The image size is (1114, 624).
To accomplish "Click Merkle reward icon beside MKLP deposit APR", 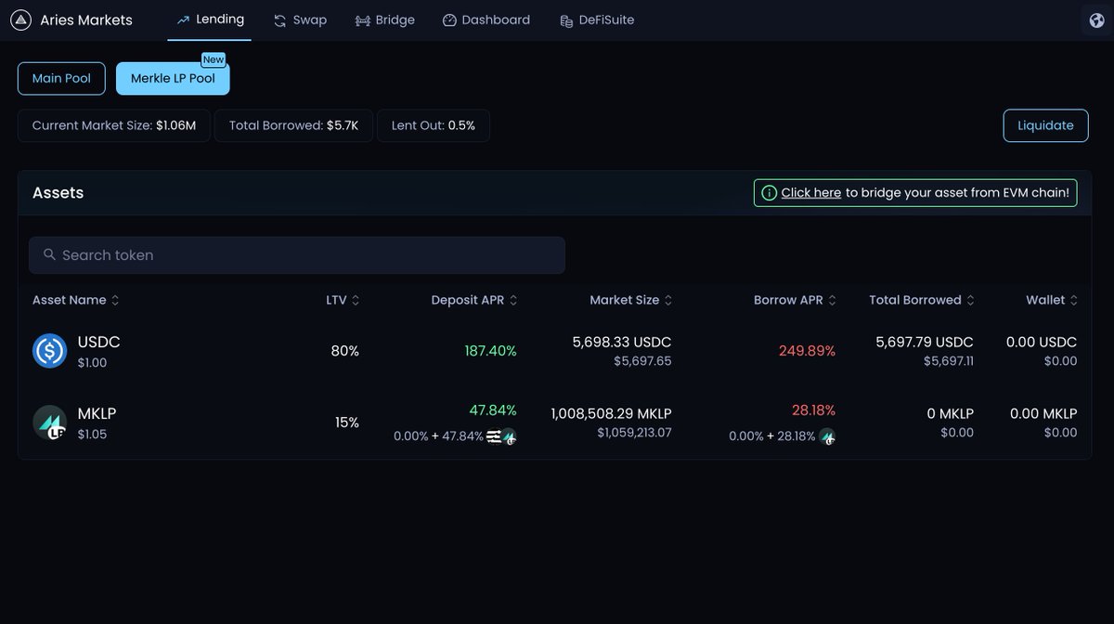I will (509, 436).
